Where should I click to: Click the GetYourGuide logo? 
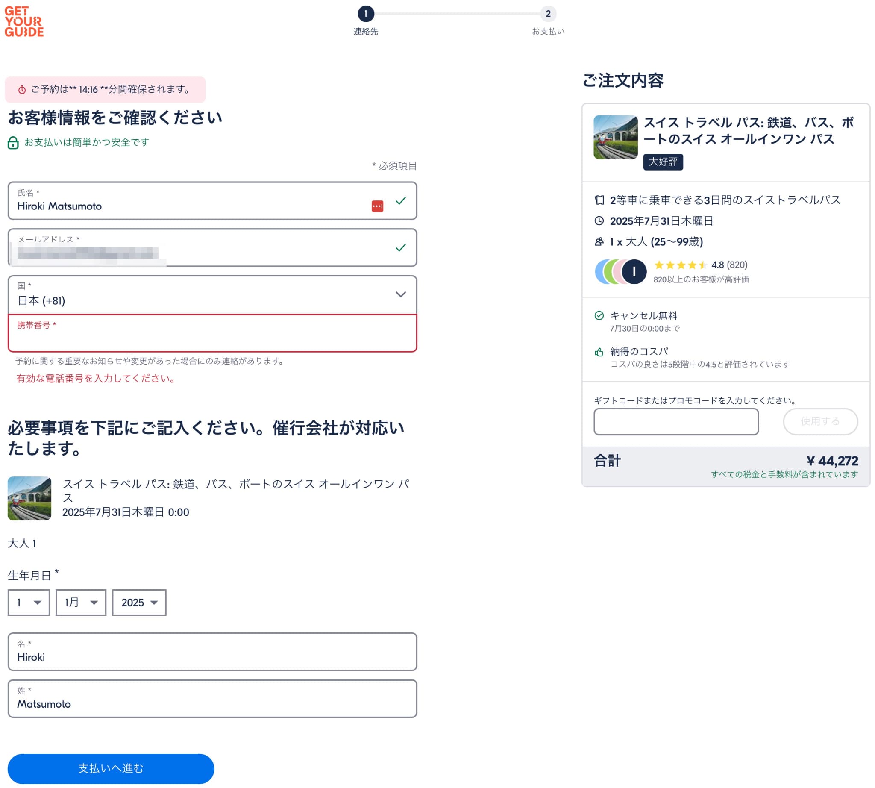24,21
